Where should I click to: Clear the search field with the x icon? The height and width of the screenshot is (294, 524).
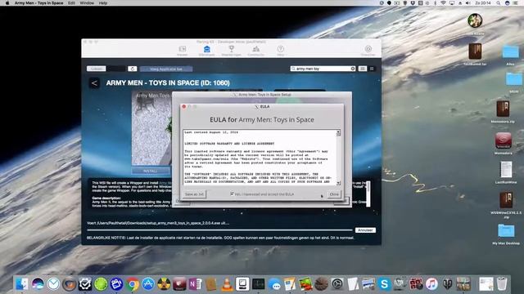[353, 69]
